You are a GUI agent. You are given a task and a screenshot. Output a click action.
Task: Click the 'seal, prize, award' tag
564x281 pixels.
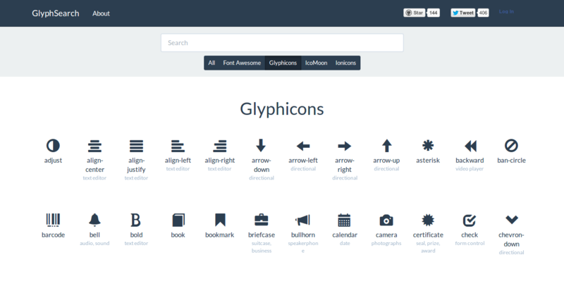point(428,247)
